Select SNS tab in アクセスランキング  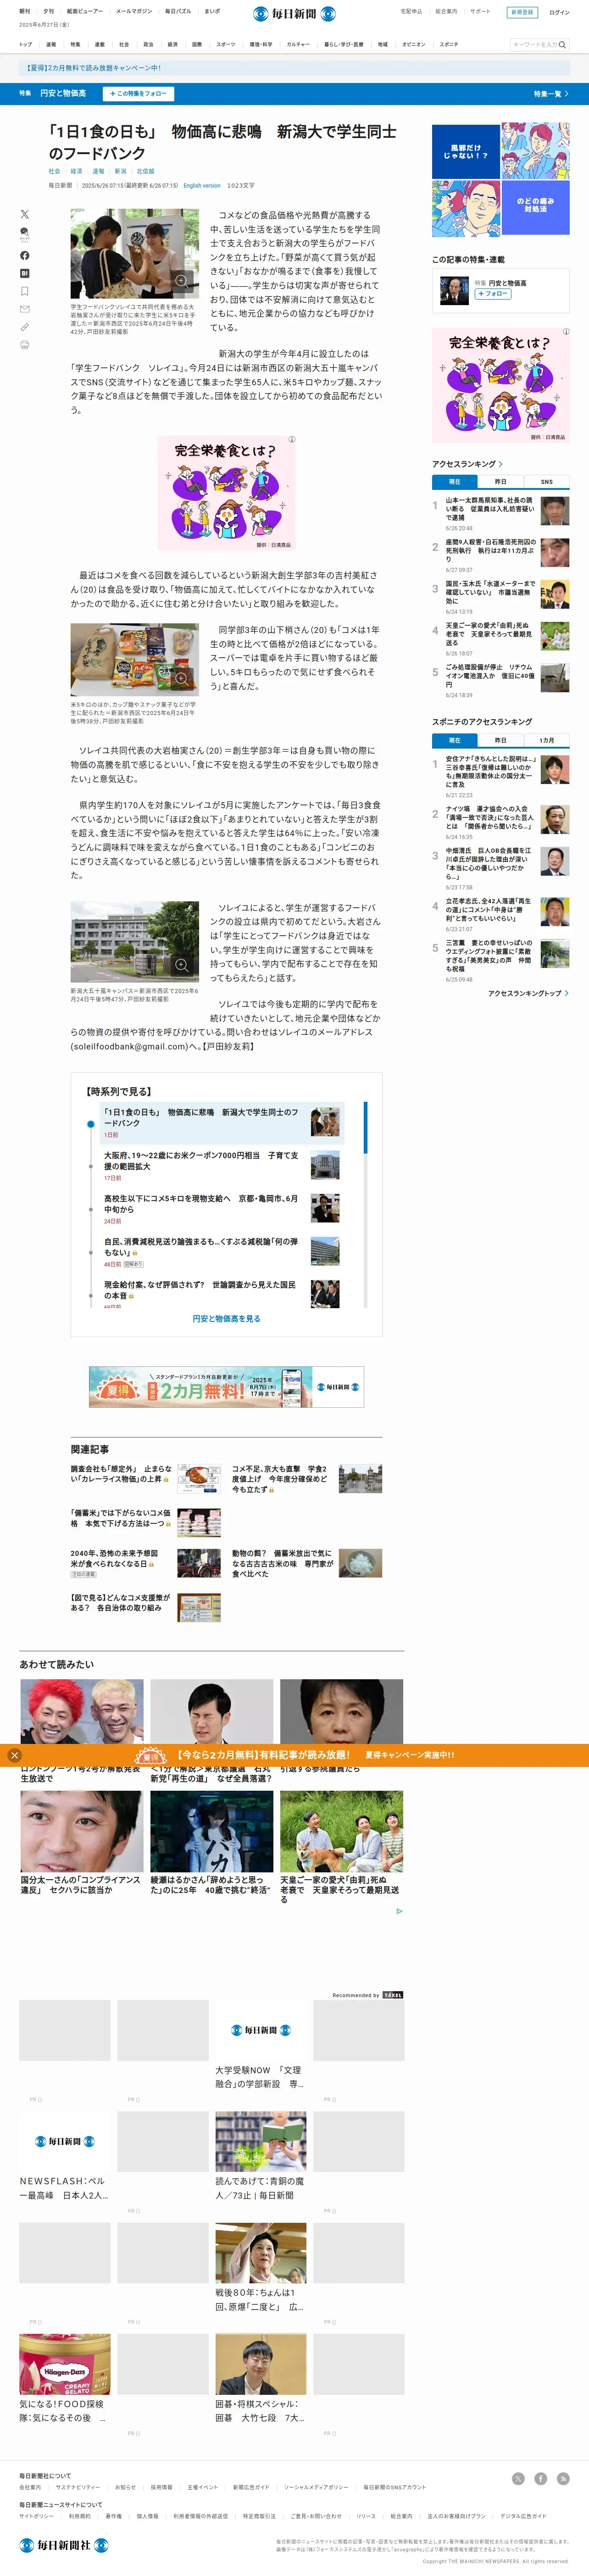547,481
